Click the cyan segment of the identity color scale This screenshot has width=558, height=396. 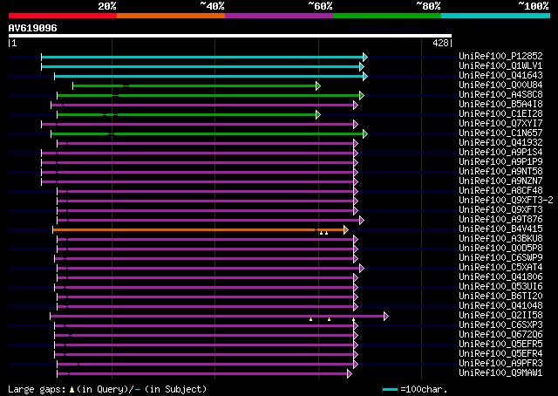[x=496, y=16]
